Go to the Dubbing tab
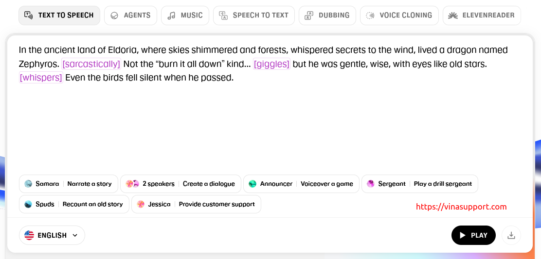Viewport: 541px width, 259px height. point(327,16)
